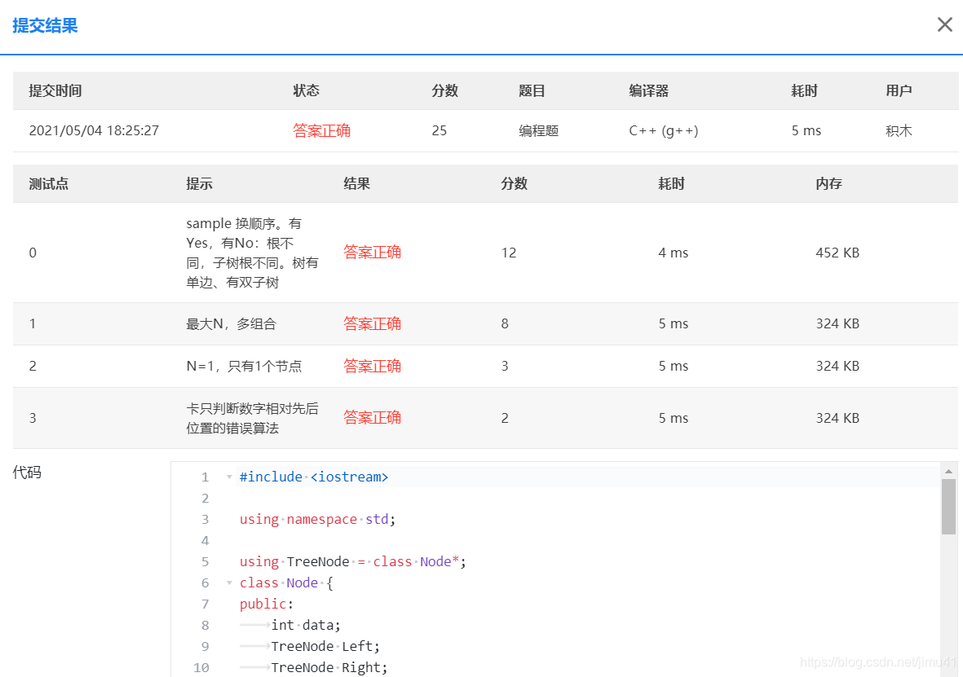Click the total score 25
The height and width of the screenshot is (677, 963).
click(440, 130)
